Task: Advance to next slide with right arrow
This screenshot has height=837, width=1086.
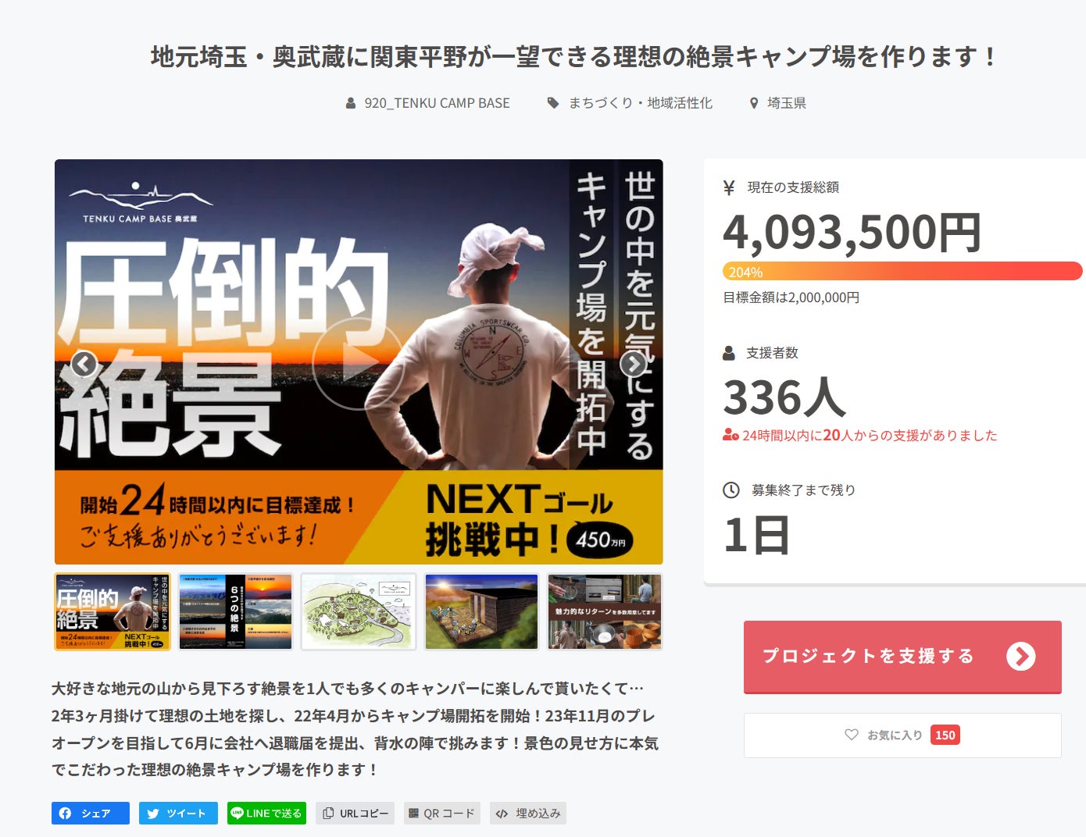Action: (633, 363)
